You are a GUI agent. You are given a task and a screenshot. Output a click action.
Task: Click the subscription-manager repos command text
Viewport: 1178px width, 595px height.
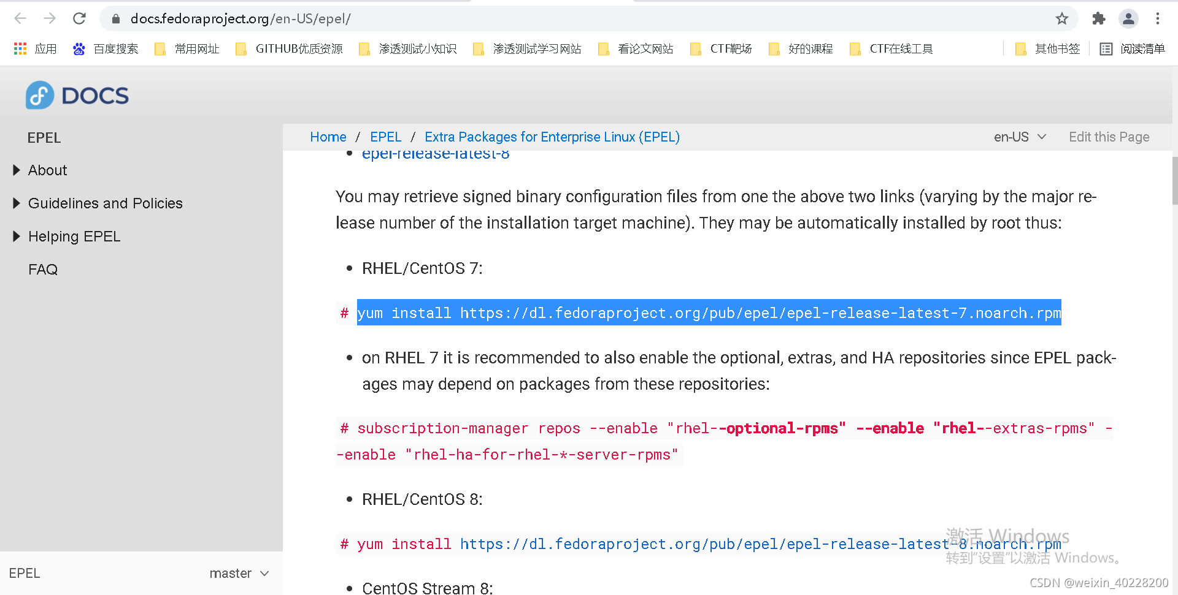pyautogui.click(x=725, y=441)
